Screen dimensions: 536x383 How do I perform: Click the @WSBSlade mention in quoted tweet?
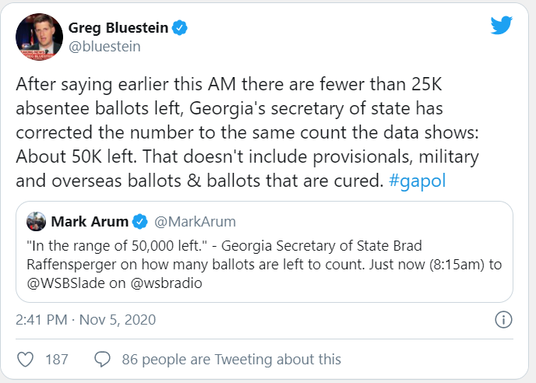[65, 283]
